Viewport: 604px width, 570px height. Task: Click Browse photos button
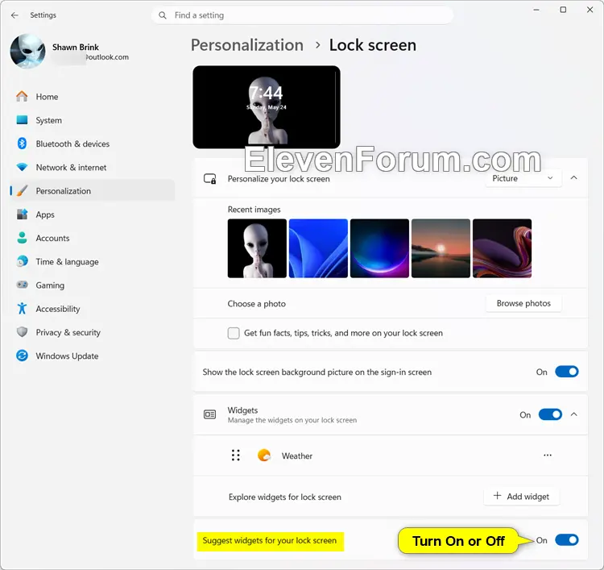pyautogui.click(x=523, y=303)
